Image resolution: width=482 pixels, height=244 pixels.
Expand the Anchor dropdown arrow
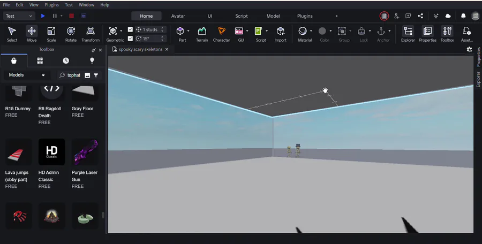pyautogui.click(x=389, y=31)
